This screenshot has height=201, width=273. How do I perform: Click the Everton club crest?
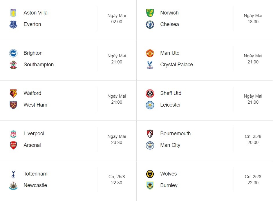tap(13, 24)
